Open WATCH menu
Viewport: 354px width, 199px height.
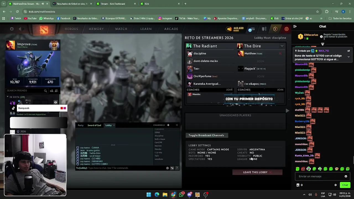pos(121,29)
